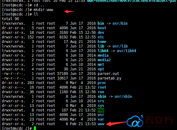Click the red Chinese watermark text
Screen dimensions: 177x130
[159, 120]
